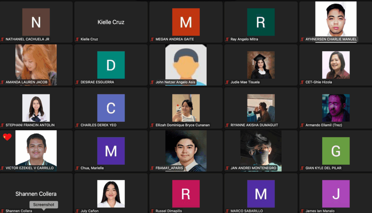The height and width of the screenshot is (213, 372).
Task: Select the FBAMA1_APARIS participant photo
Action: 186,150
